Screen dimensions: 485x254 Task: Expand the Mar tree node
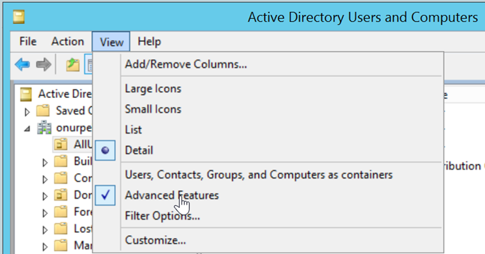click(x=45, y=247)
